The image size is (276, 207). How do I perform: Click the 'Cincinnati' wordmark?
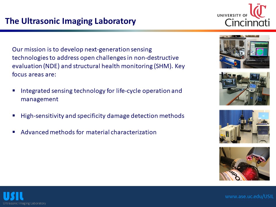click(x=247, y=22)
